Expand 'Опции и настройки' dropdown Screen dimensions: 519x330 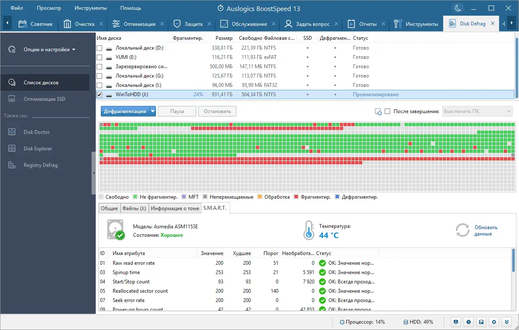pos(50,50)
